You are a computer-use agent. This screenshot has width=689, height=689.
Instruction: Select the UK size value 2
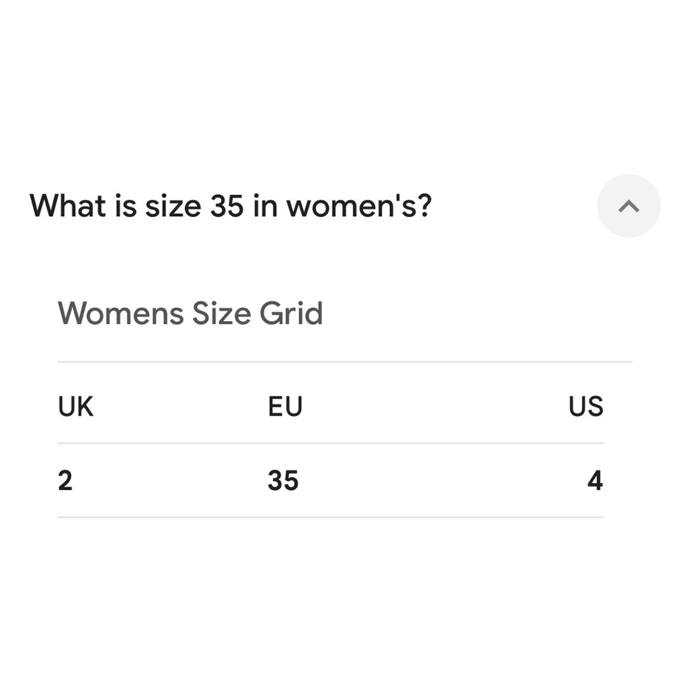click(65, 480)
